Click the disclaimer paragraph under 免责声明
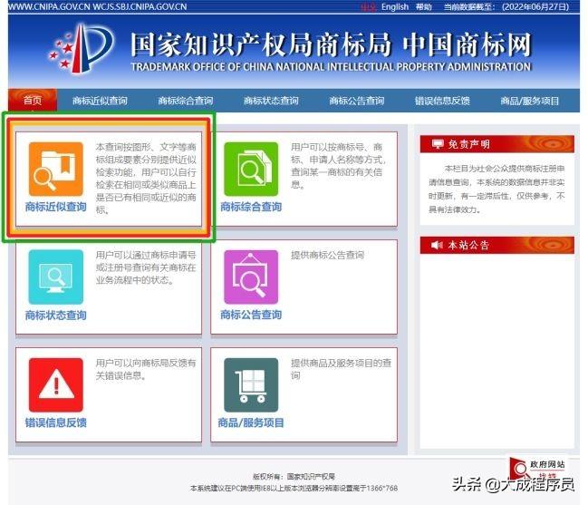Screen dimensions: 588x505 click(496, 189)
